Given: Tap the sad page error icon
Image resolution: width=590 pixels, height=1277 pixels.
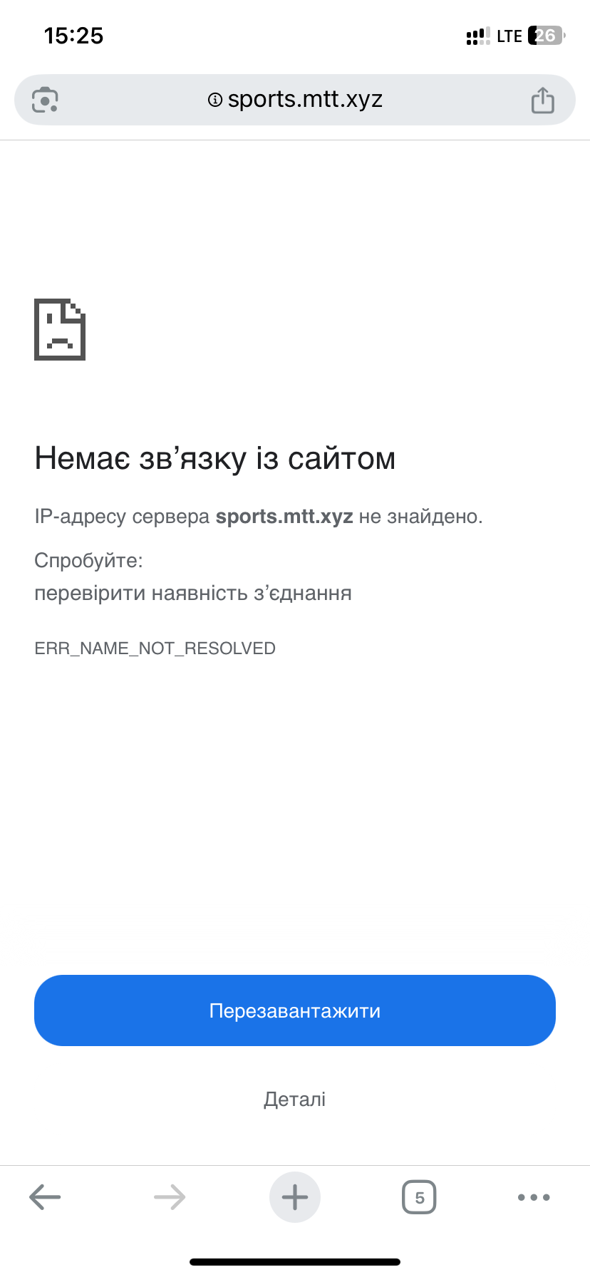Looking at the screenshot, I should click(60, 329).
